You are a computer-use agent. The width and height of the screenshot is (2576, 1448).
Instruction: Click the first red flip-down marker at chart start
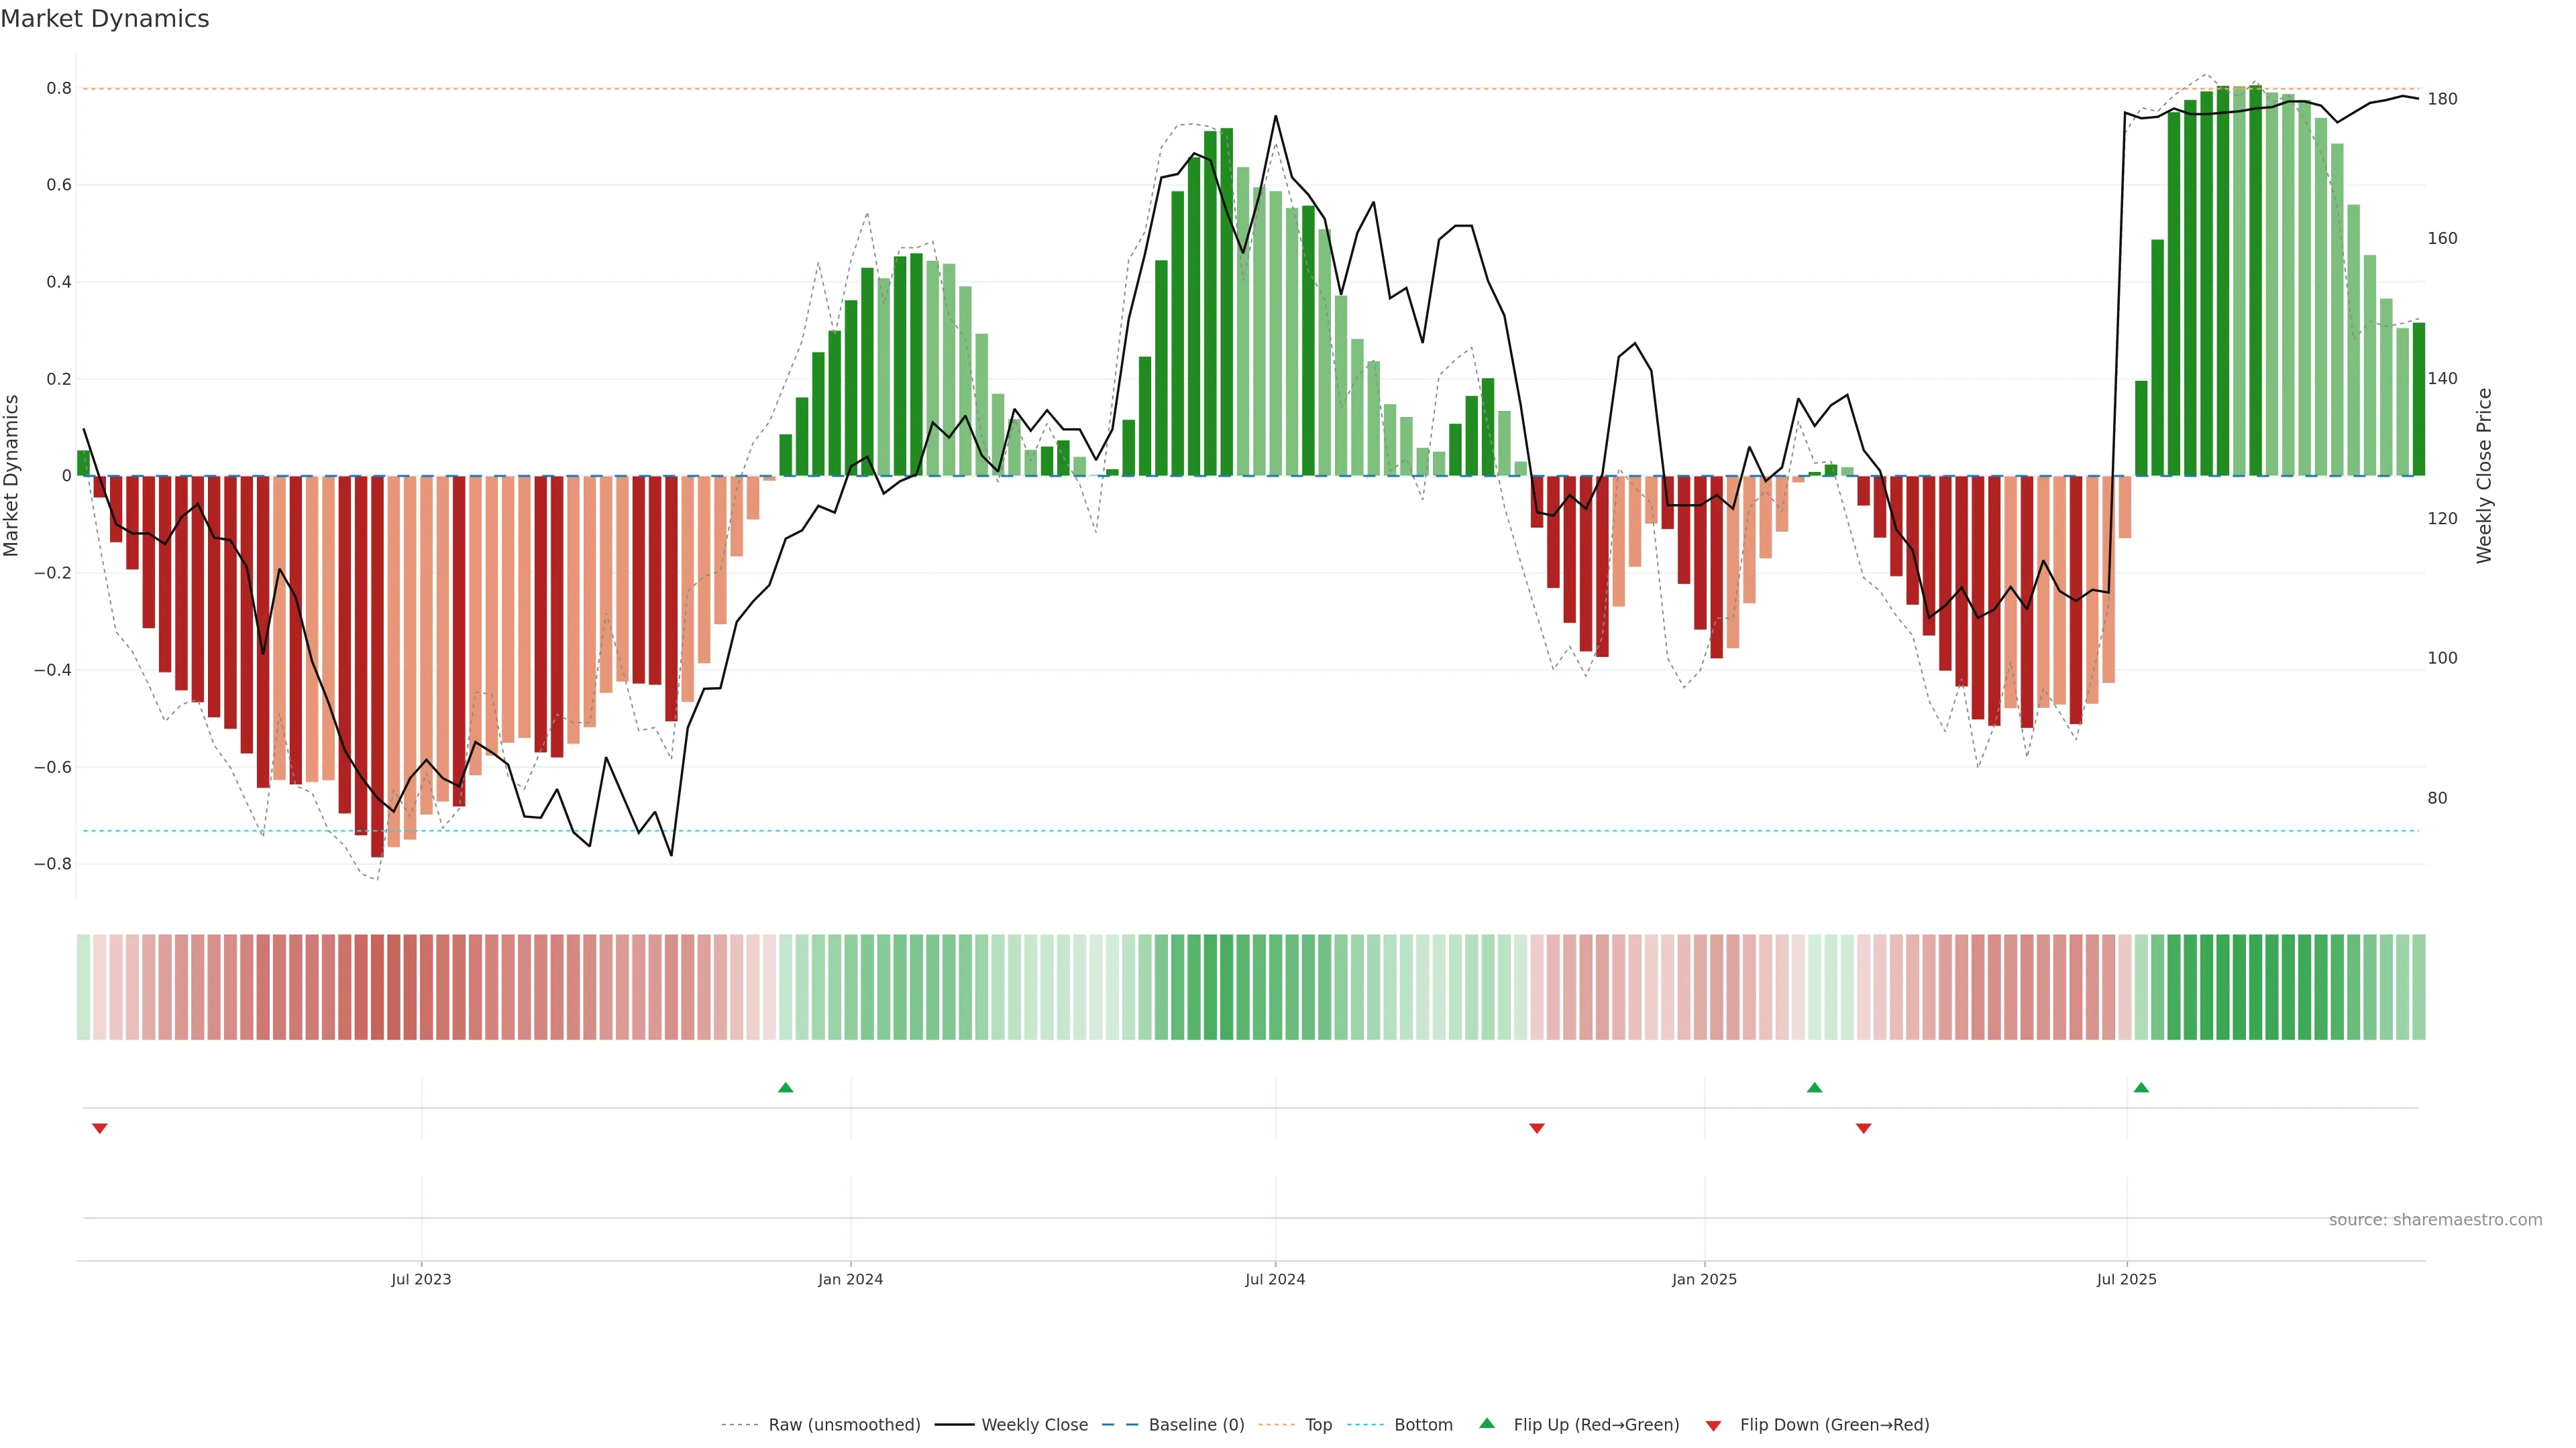click(x=99, y=1128)
